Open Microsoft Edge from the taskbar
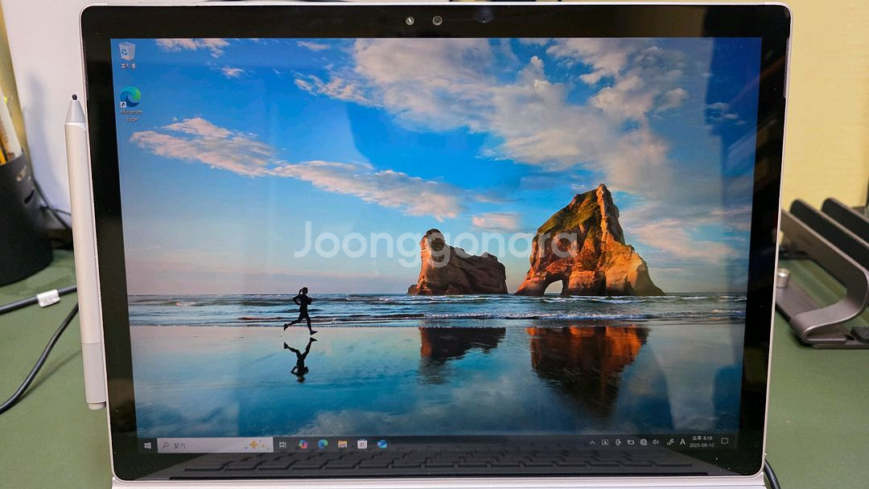The width and height of the screenshot is (869, 489). pyautogui.click(x=323, y=444)
